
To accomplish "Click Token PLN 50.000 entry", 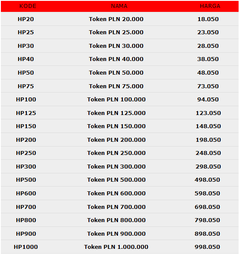I will [x=116, y=73].
